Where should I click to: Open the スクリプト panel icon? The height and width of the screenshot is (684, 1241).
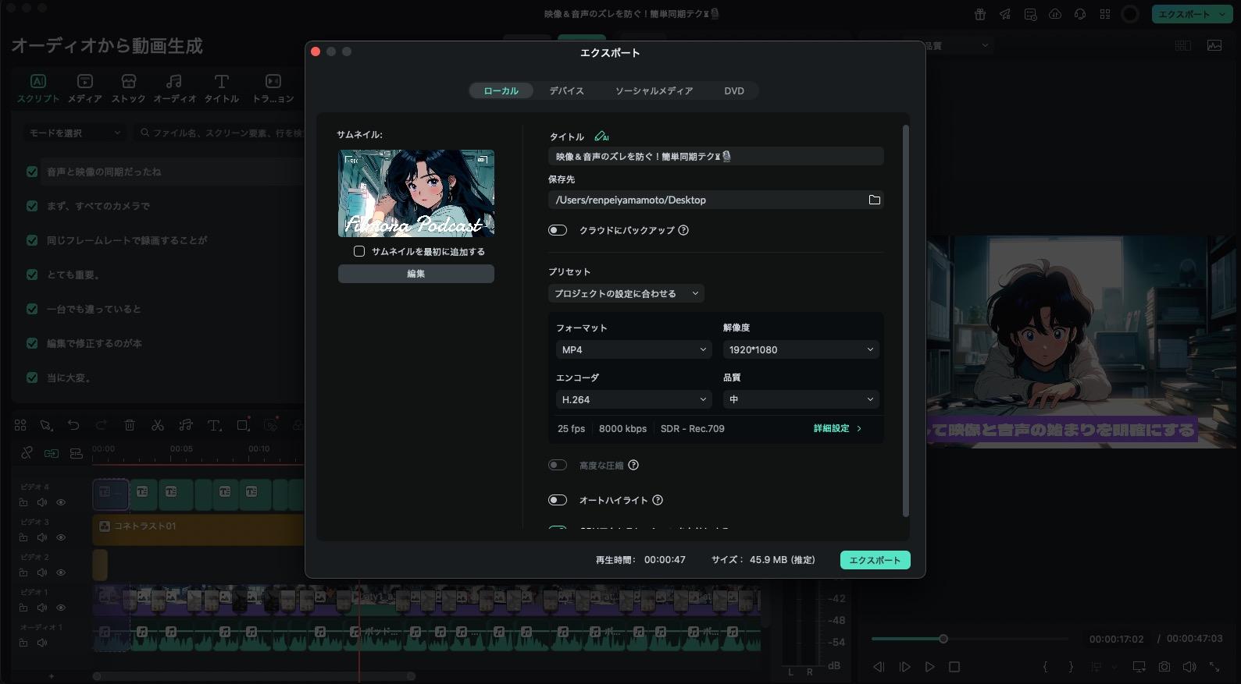(x=38, y=81)
